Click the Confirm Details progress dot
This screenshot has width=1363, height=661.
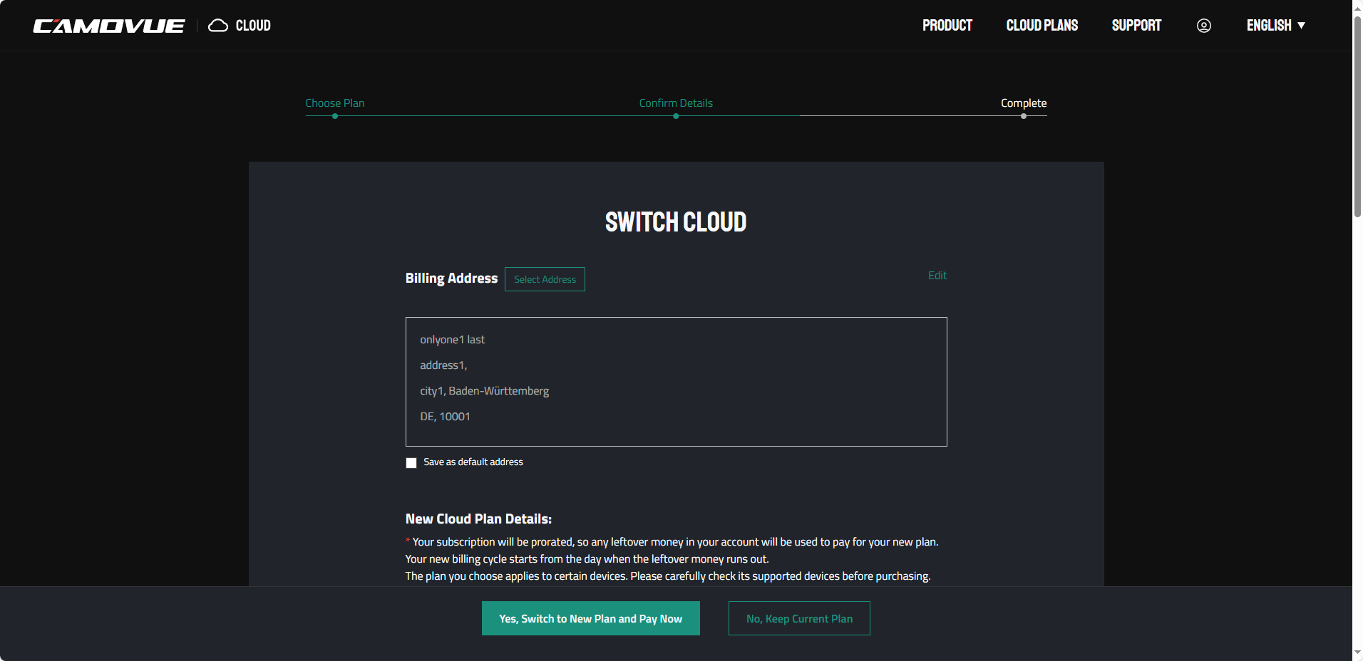pyautogui.click(x=676, y=116)
